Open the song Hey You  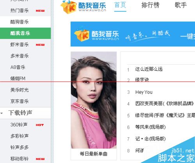[x=144, y=92]
